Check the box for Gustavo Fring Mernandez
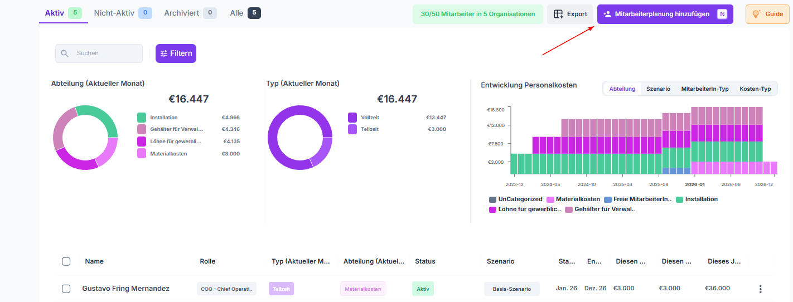Image resolution: width=793 pixels, height=302 pixels. point(66,289)
